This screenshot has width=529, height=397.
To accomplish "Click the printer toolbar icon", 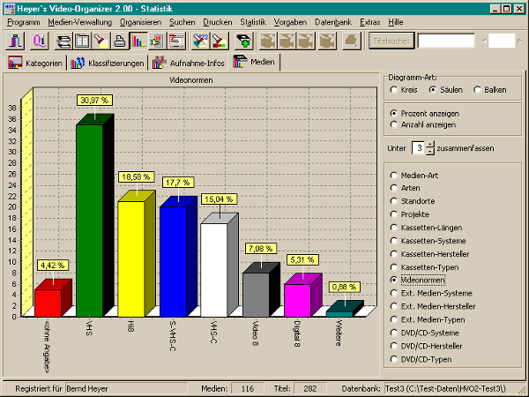I will 119,41.
